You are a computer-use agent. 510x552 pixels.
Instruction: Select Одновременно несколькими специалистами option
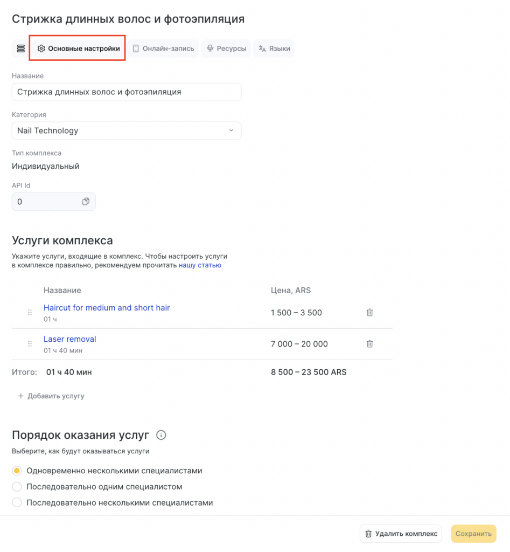[17, 471]
